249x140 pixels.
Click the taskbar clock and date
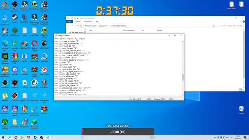238,137
